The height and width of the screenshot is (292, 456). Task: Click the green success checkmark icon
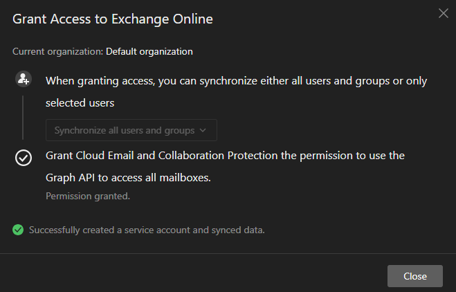tap(18, 230)
